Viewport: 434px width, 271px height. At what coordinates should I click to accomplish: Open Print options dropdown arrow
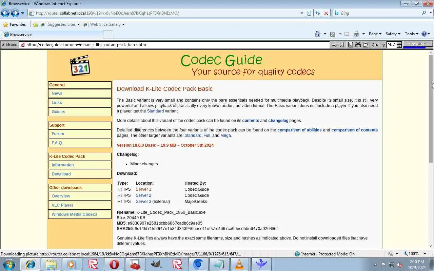click(x=363, y=34)
